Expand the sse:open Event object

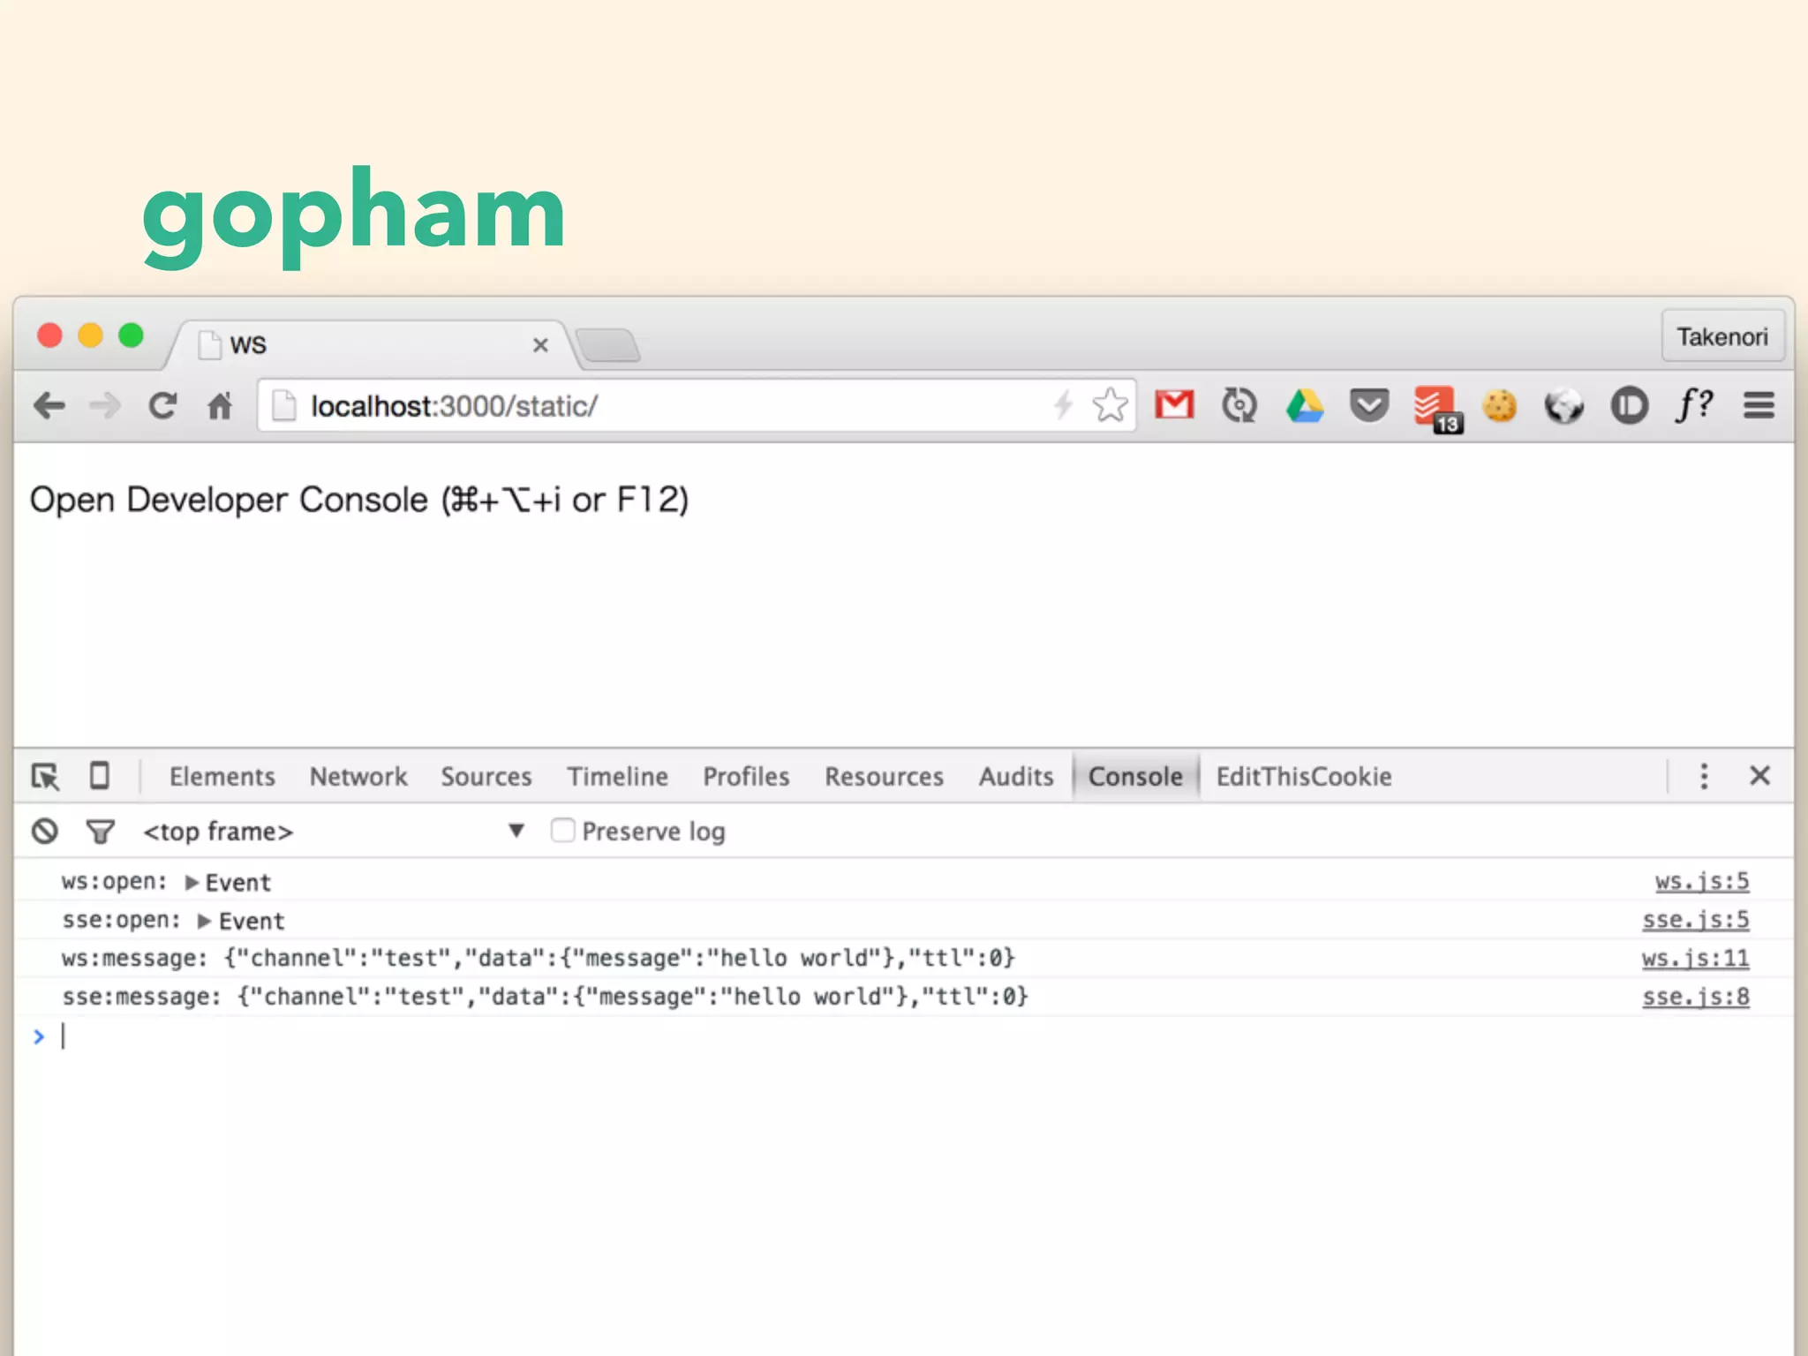(x=204, y=922)
